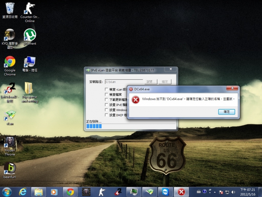This screenshot has width=262, height=197.
Task: Check the 設置 DHCP checkbox
Action: [x=106, y=115]
